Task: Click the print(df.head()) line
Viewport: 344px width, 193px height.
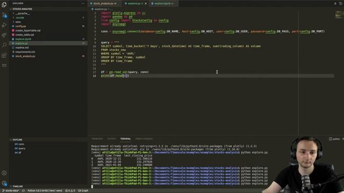Action: [114, 76]
